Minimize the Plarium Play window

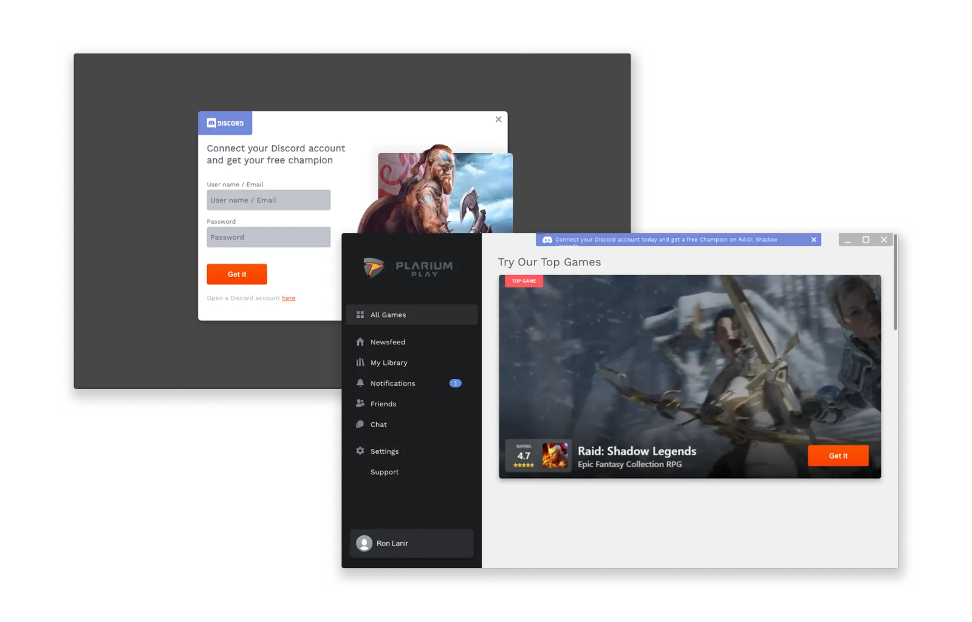tap(848, 240)
